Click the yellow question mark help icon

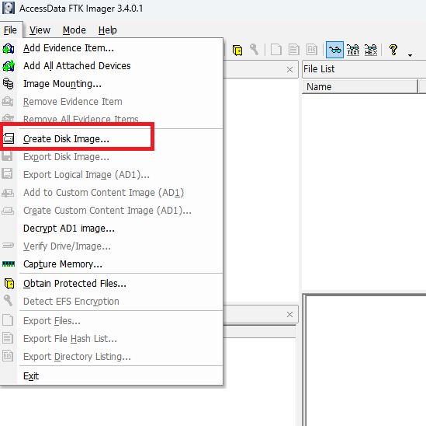[x=393, y=50]
